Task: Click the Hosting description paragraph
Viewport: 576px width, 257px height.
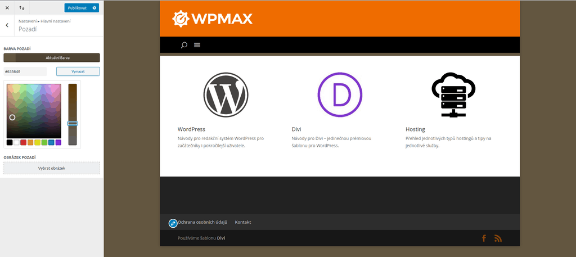Action: (x=448, y=142)
